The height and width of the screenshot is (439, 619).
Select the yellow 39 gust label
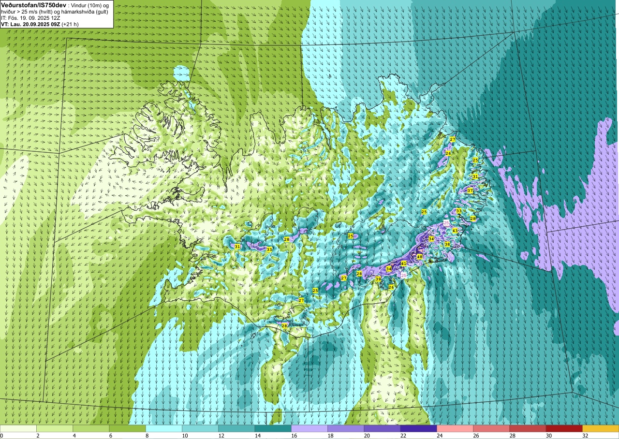coord(378,279)
